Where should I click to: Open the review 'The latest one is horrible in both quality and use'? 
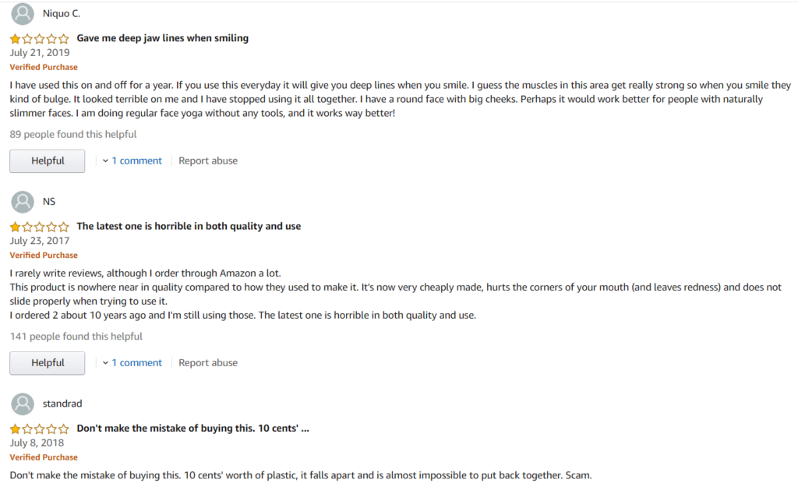coord(189,226)
